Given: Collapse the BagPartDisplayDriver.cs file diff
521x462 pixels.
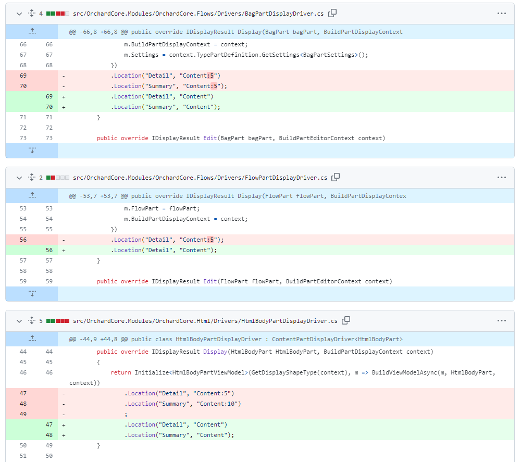Looking at the screenshot, I should (x=19, y=14).
